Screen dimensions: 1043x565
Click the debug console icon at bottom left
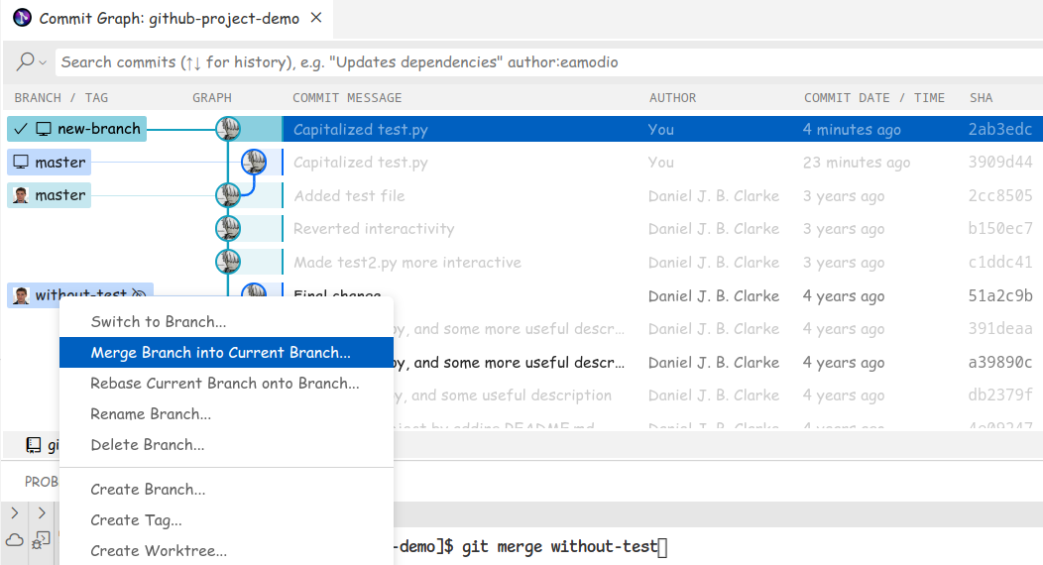tap(41, 539)
